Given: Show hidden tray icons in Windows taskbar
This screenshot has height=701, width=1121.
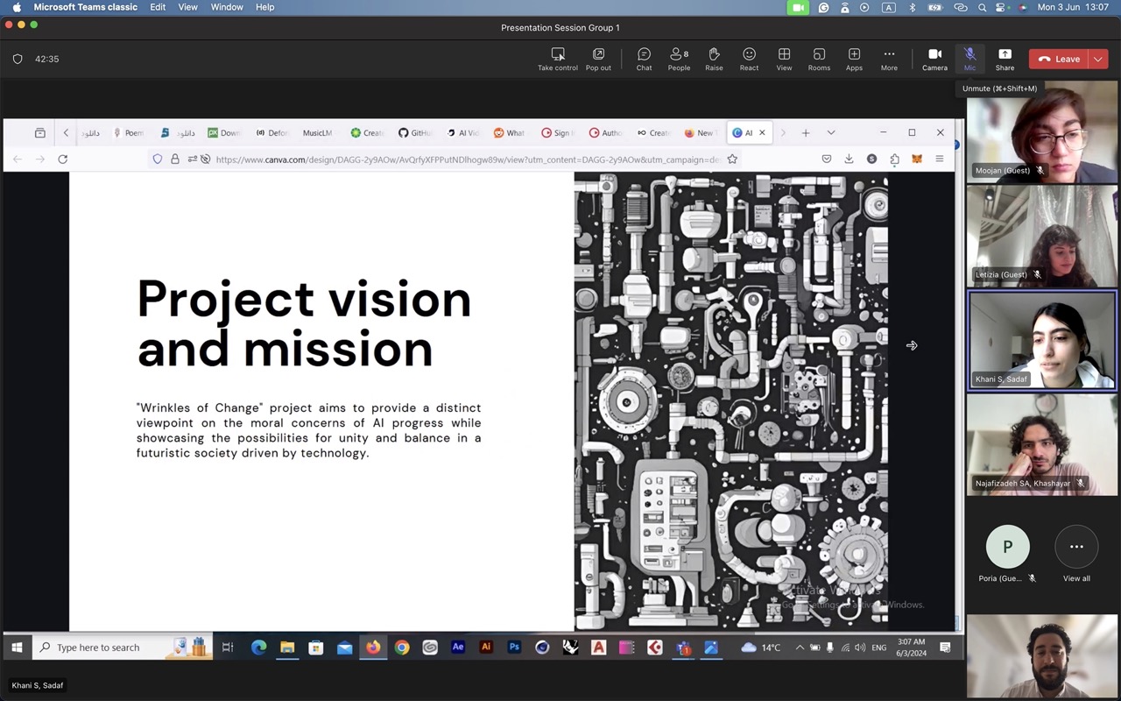Looking at the screenshot, I should (x=799, y=648).
